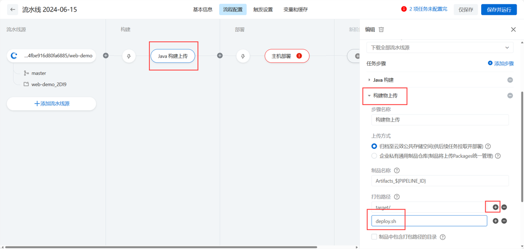This screenshot has height=249, width=524.
Task: Remove the target/ packaging path row
Action: 504,207
